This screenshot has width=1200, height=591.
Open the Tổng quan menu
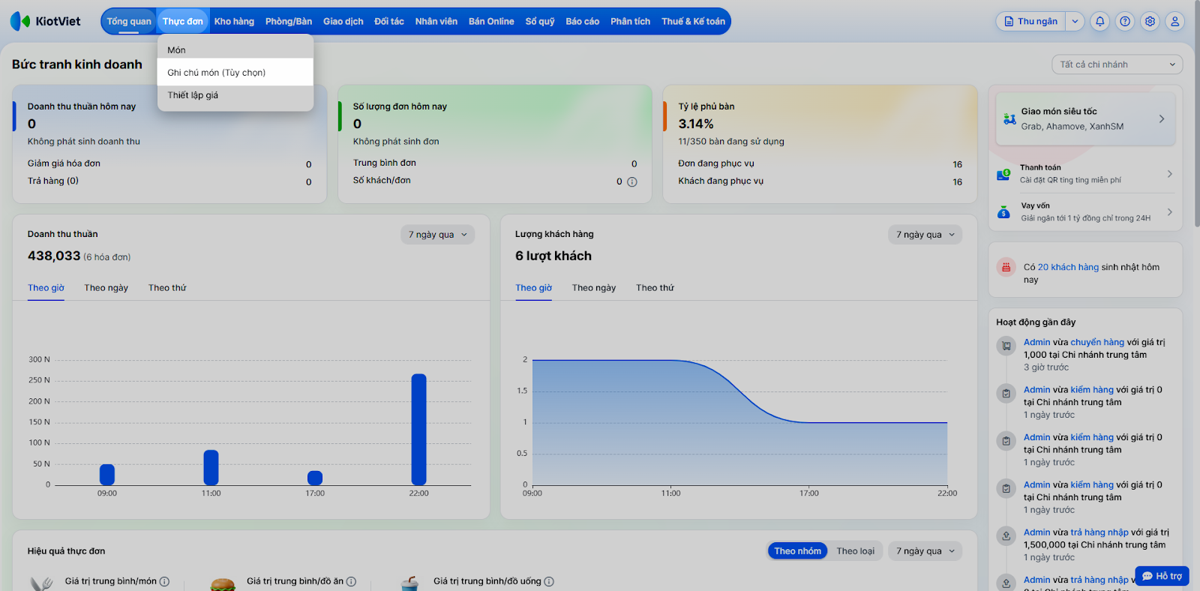point(129,22)
